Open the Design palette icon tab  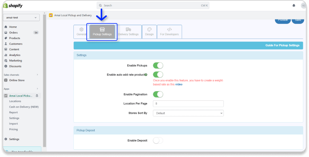[x=149, y=29]
